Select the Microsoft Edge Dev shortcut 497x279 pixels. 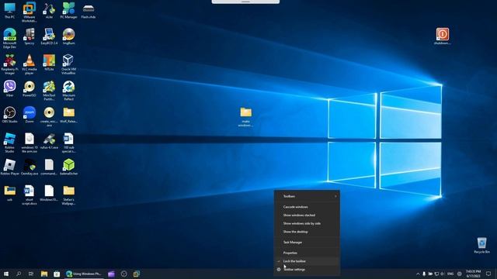click(x=9, y=38)
